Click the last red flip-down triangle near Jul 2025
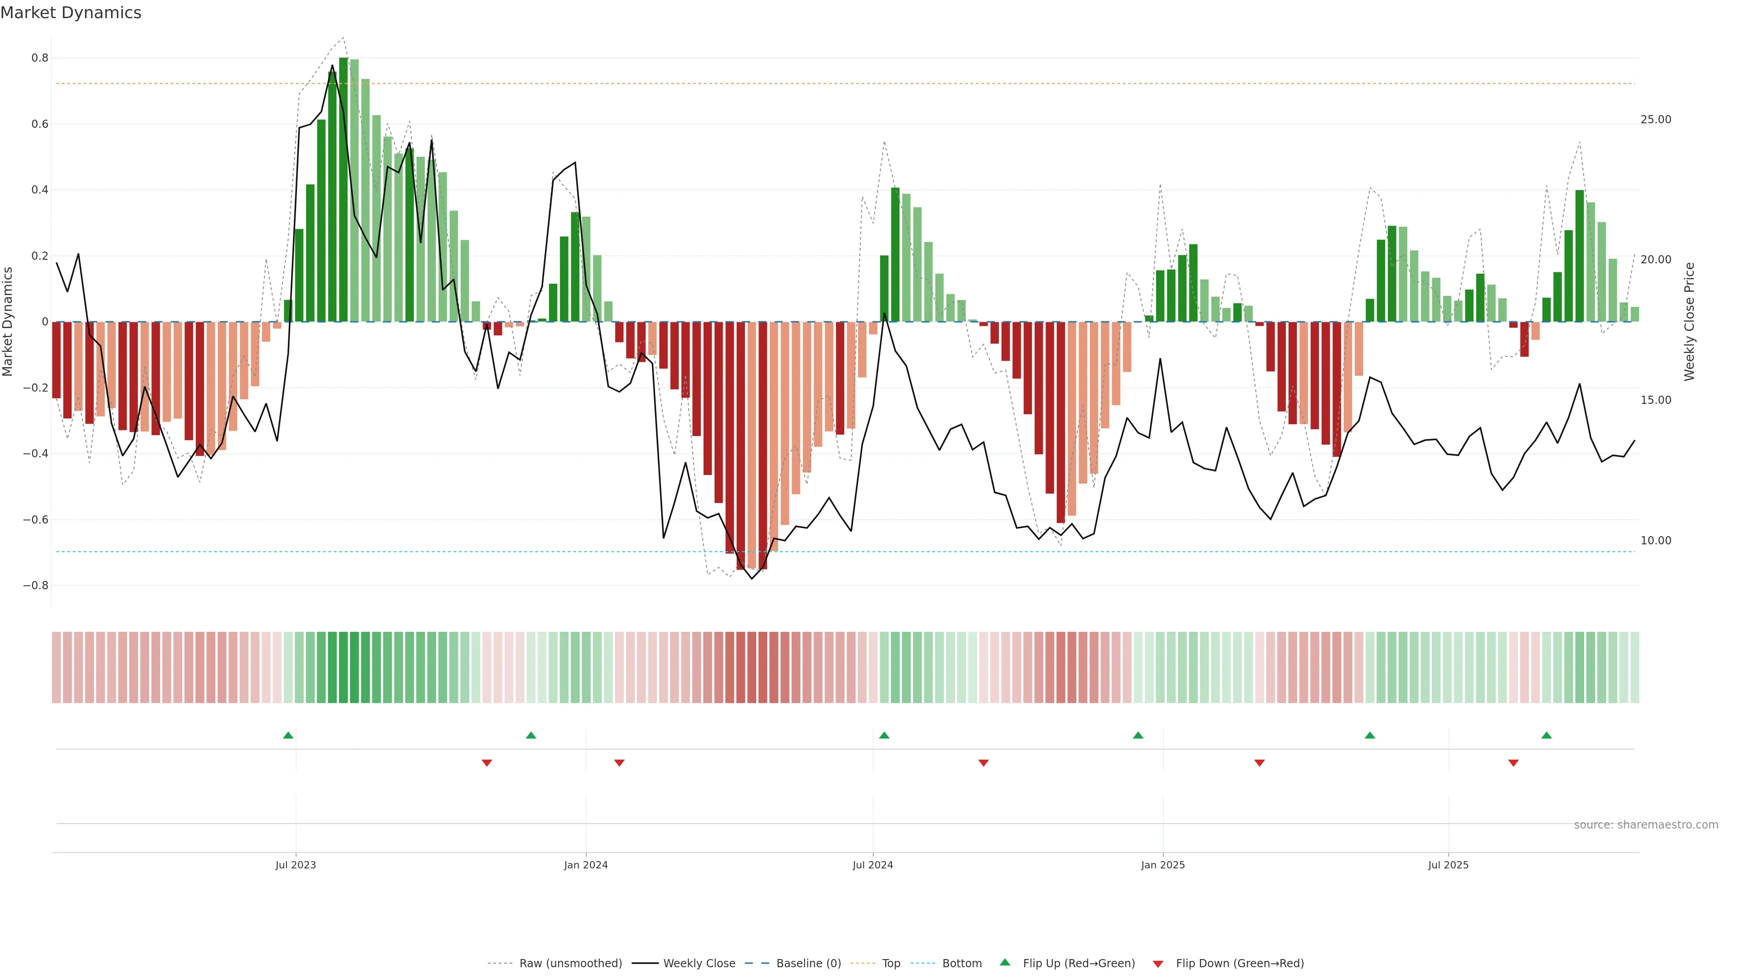 click(1513, 763)
